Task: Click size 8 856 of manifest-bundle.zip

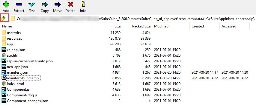Action: point(116,78)
